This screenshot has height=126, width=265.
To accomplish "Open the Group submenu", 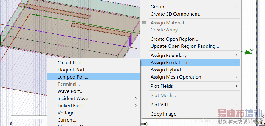I will (x=191, y=7).
